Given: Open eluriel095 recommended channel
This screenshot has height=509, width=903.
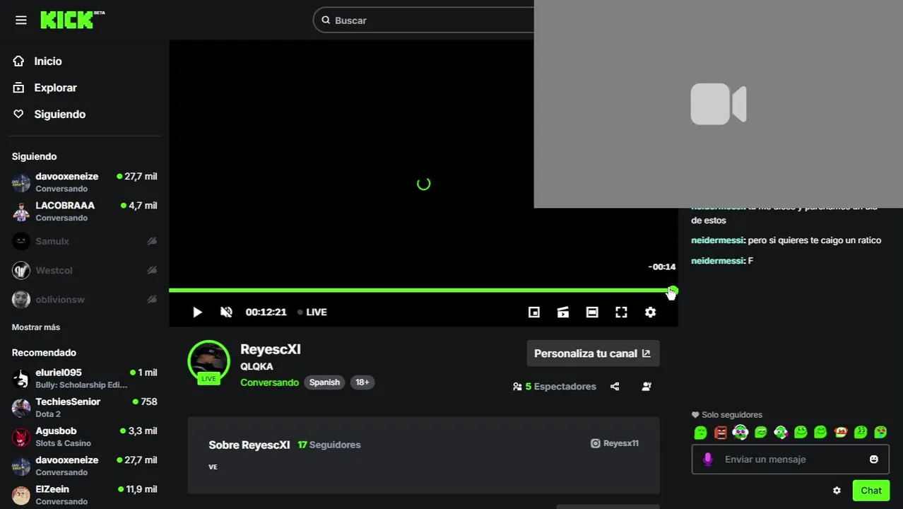Looking at the screenshot, I should [85, 378].
